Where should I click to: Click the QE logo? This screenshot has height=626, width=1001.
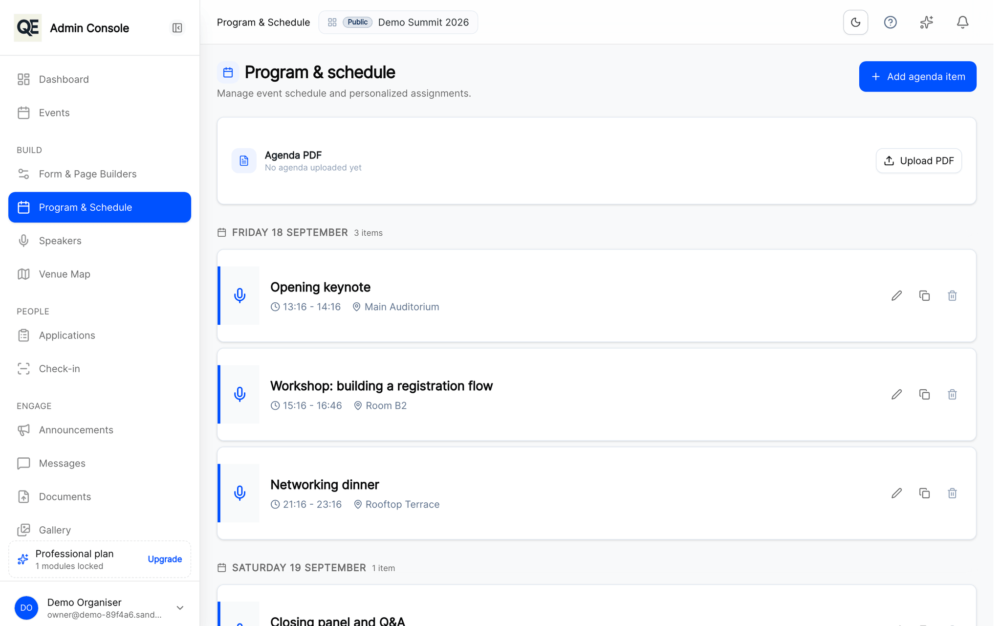[x=28, y=28]
